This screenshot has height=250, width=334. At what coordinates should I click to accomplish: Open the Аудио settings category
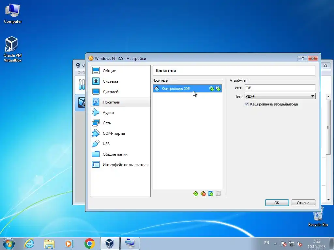tap(121, 112)
